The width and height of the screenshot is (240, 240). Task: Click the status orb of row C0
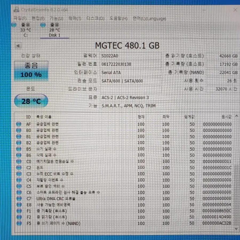19,161
